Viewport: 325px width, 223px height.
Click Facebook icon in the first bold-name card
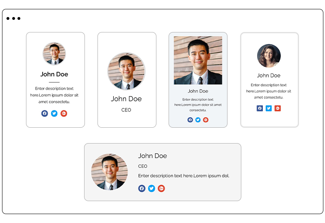point(45,114)
